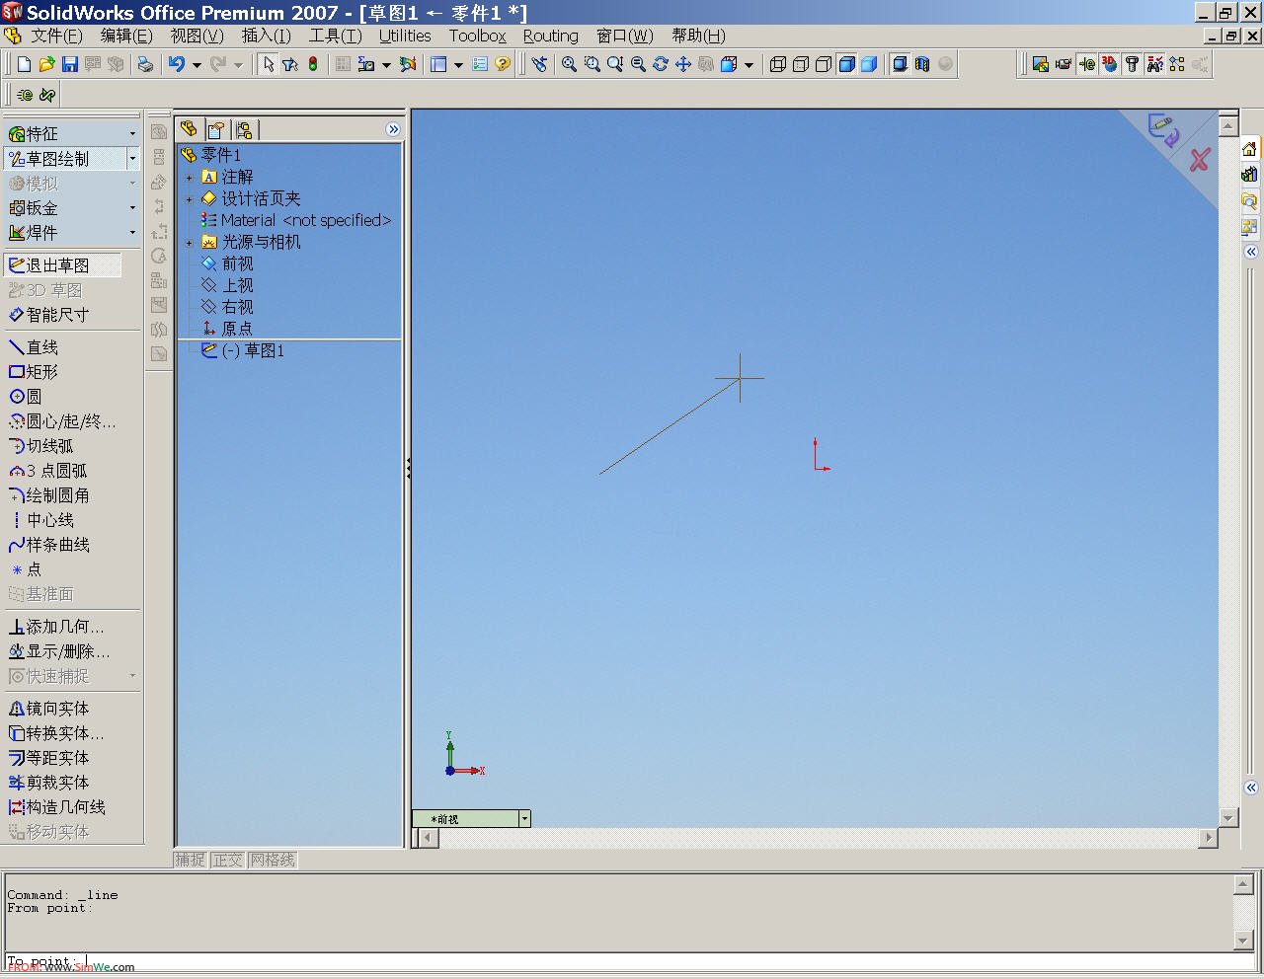Toggle the 正交 ortho status button

tap(228, 860)
